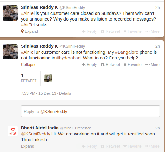Open the Bharti Airtel India airtel logo avatar

13,131
